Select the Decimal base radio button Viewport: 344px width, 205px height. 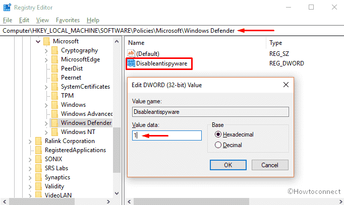pos(218,145)
